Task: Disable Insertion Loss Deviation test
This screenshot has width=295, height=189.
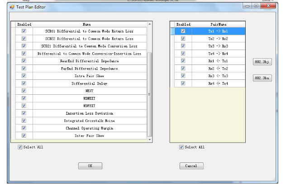Action: click(x=24, y=113)
